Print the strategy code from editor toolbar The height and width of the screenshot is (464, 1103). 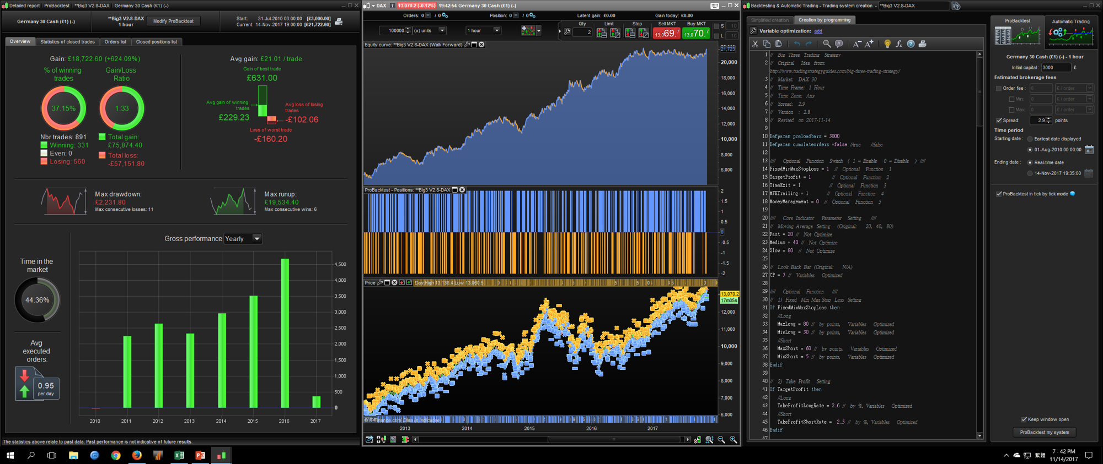[922, 44]
